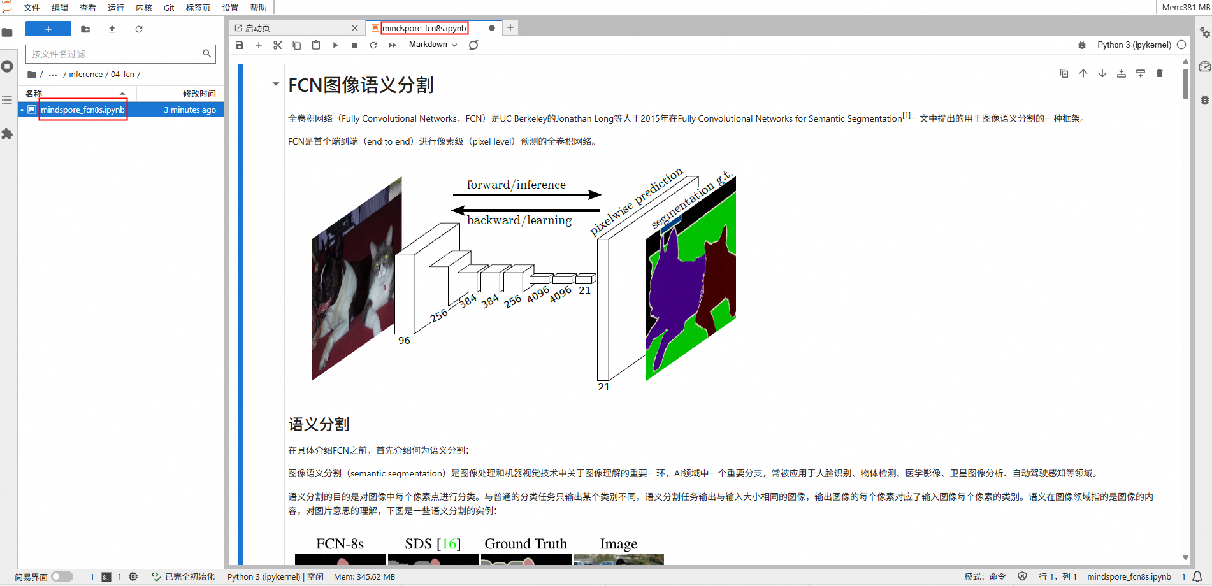Click the file name filter input
The width and height of the screenshot is (1212, 586).
(x=115, y=54)
